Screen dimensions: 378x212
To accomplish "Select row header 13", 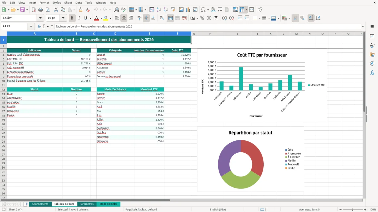I will point(3,94).
